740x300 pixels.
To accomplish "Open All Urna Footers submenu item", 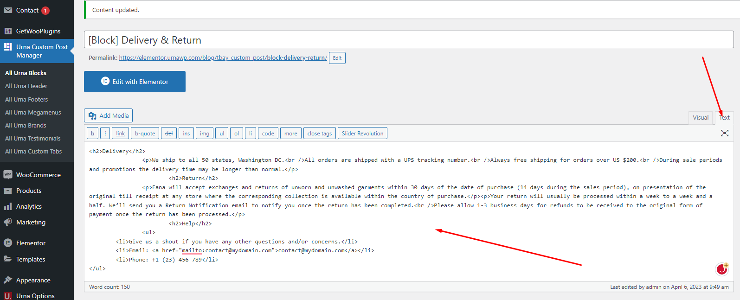I will point(26,99).
